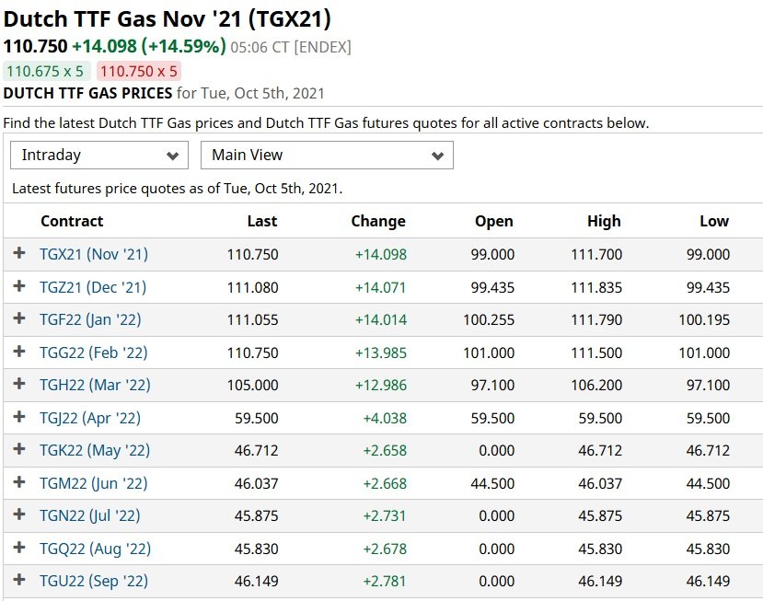Image resolution: width=763 pixels, height=601 pixels.
Task: Open the Main View dropdown
Action: click(x=327, y=156)
